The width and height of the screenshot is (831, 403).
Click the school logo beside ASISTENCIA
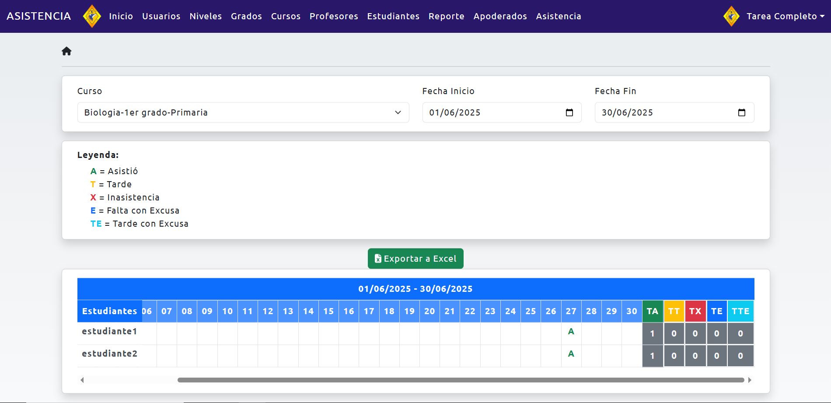coord(92,16)
